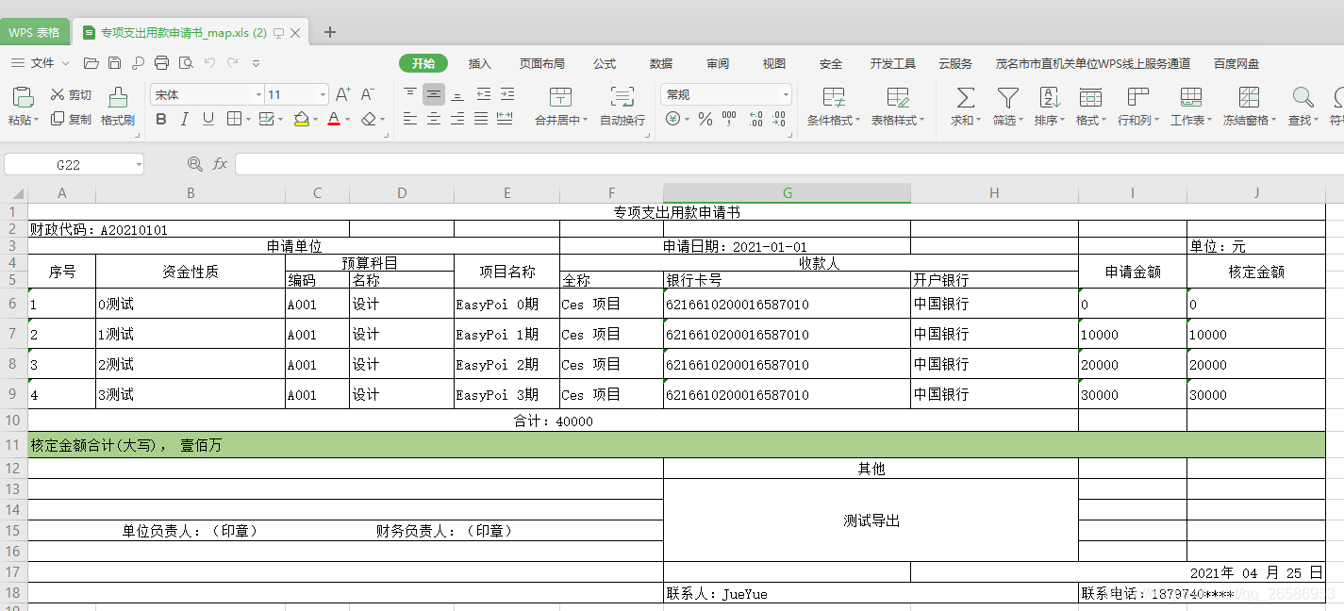
Task: Cut selection with the 剪切 scissors button
Action: point(71,94)
